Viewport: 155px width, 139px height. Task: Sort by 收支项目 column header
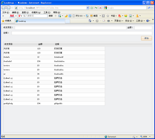point(9,44)
